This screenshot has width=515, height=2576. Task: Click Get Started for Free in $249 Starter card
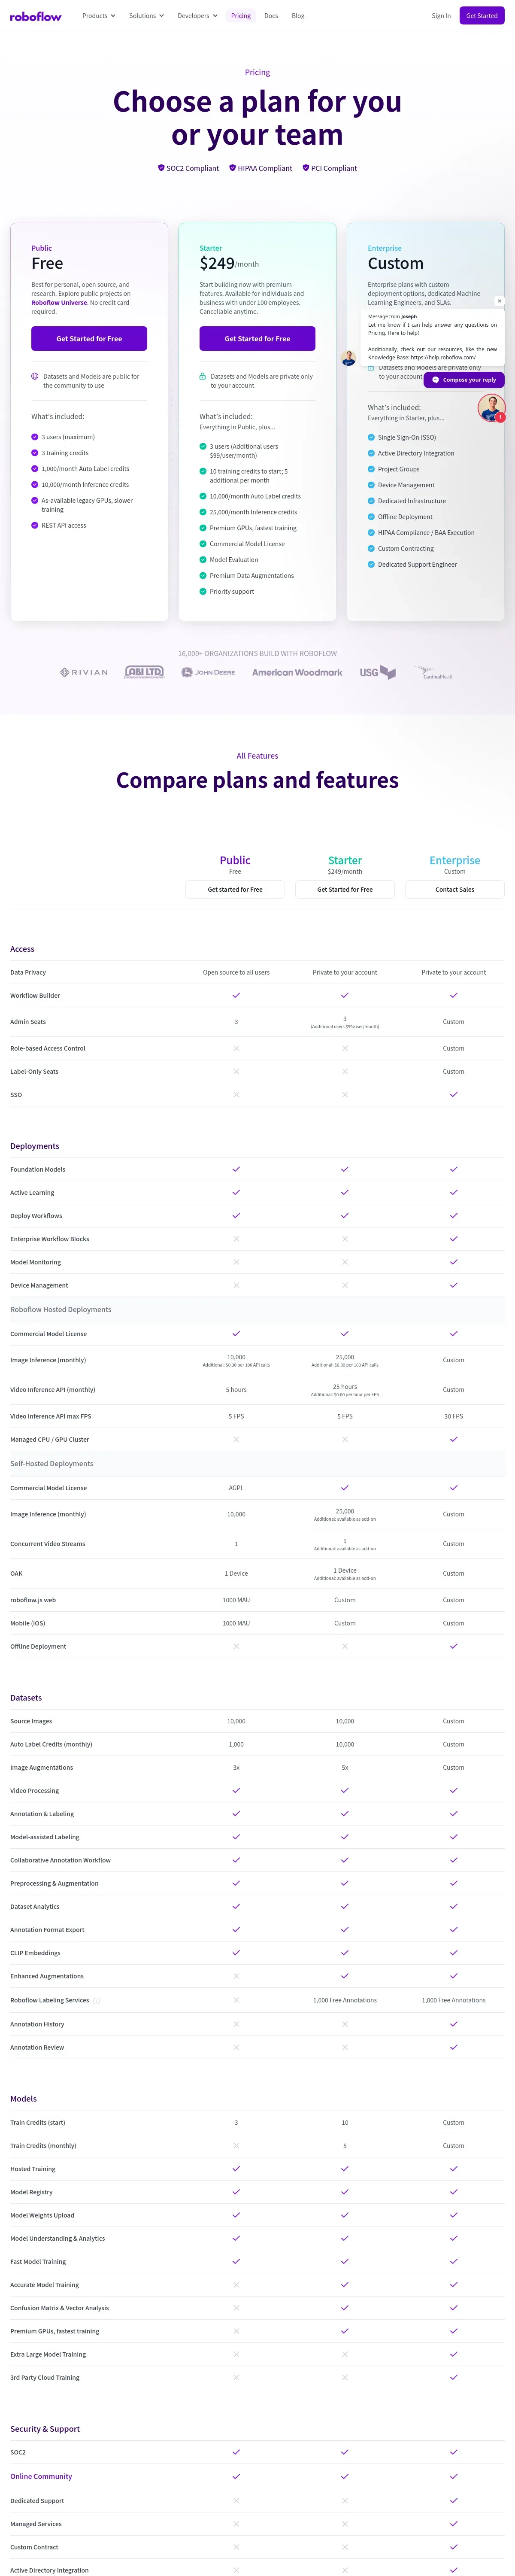(x=257, y=339)
